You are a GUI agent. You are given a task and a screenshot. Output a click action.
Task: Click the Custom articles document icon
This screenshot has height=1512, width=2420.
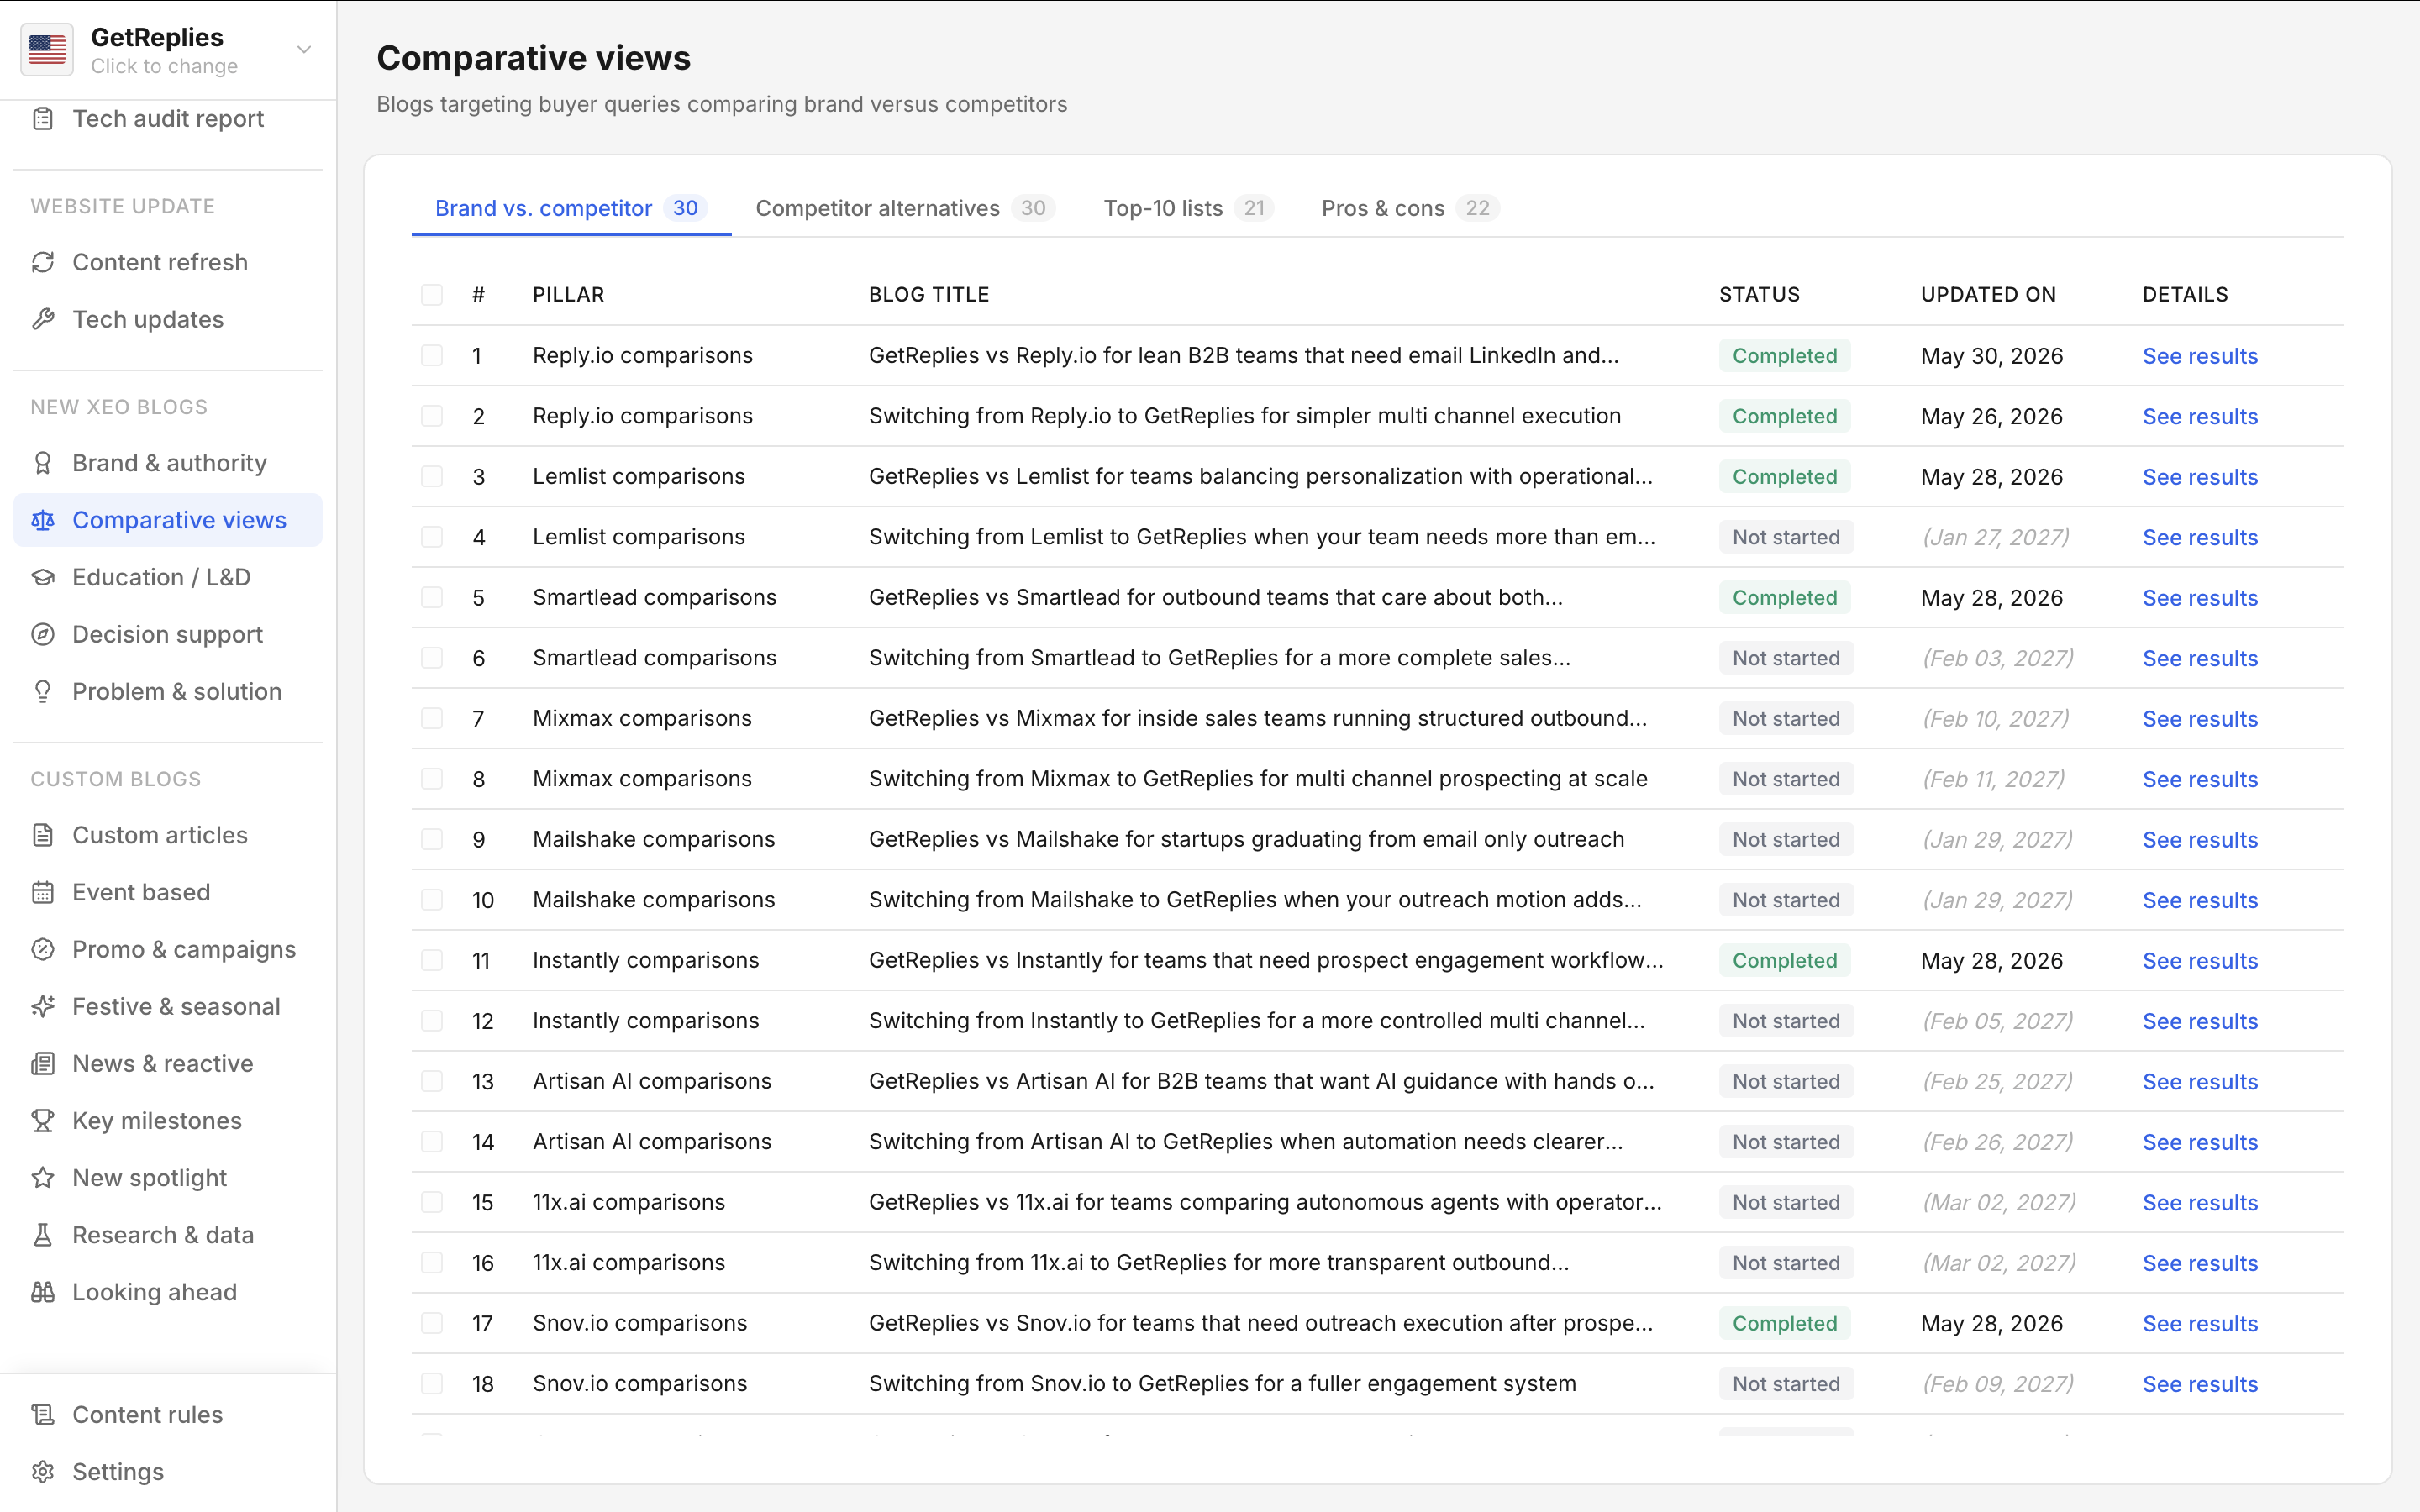pyautogui.click(x=43, y=835)
